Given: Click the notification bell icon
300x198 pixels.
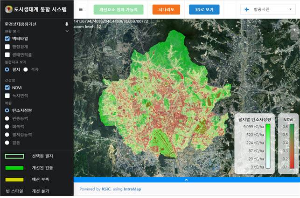Looking at the screenshot, I should tap(67, 23).
